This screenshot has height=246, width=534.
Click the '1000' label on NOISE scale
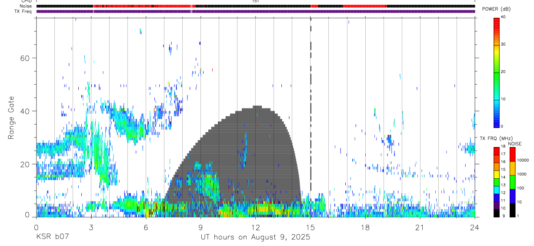(x=522, y=174)
